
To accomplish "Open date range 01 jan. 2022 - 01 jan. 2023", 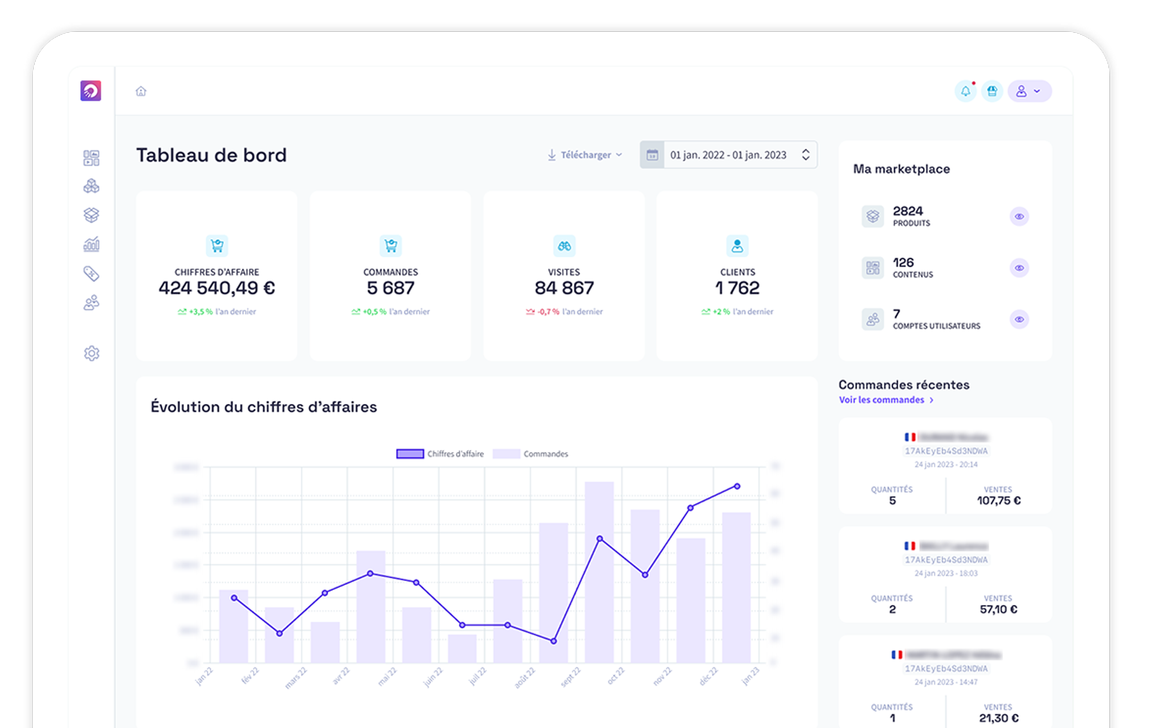I will tap(729, 155).
